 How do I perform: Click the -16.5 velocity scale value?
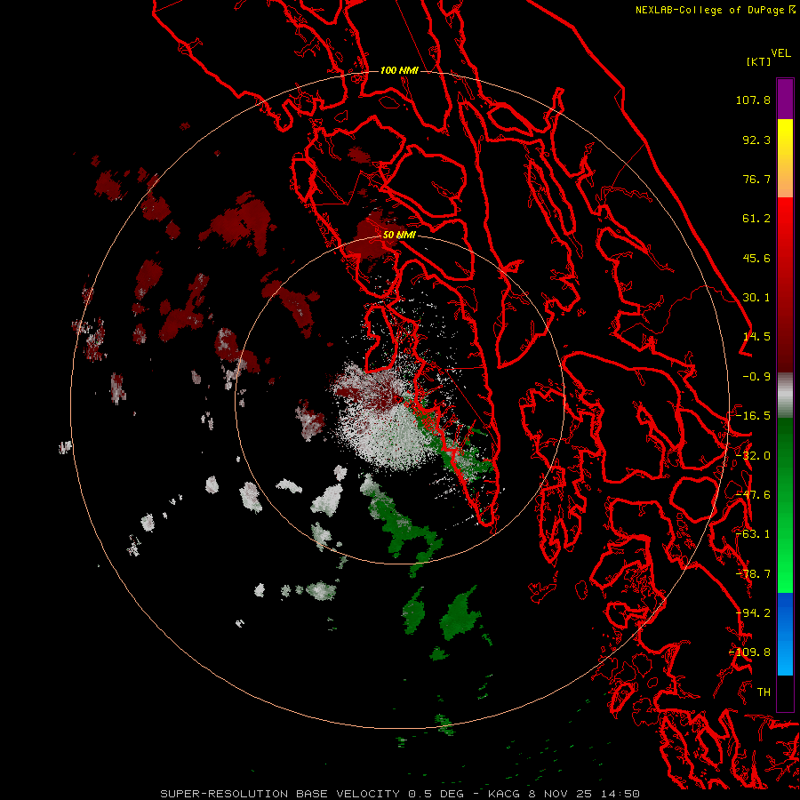pyautogui.click(x=753, y=416)
